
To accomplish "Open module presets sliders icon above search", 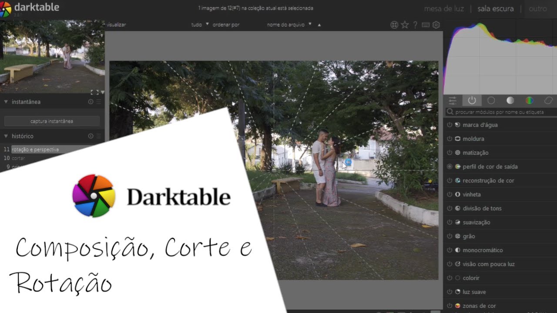I will [453, 100].
